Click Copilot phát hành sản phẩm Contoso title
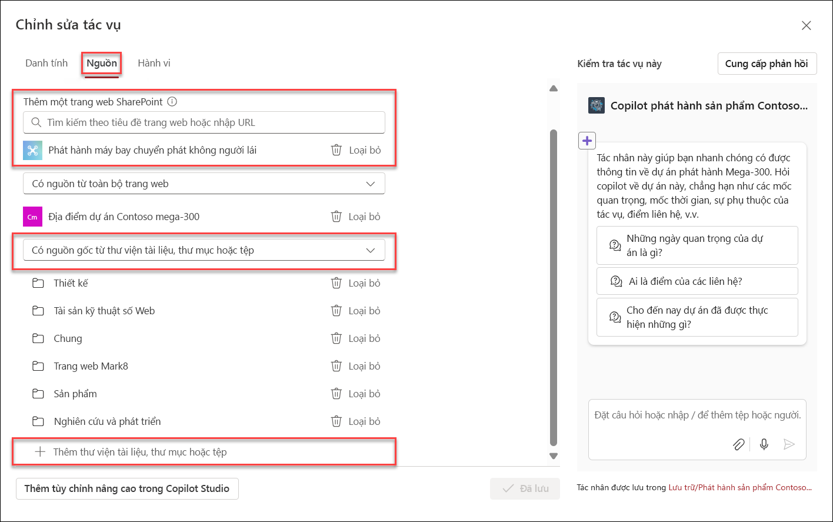833x522 pixels. coord(709,106)
